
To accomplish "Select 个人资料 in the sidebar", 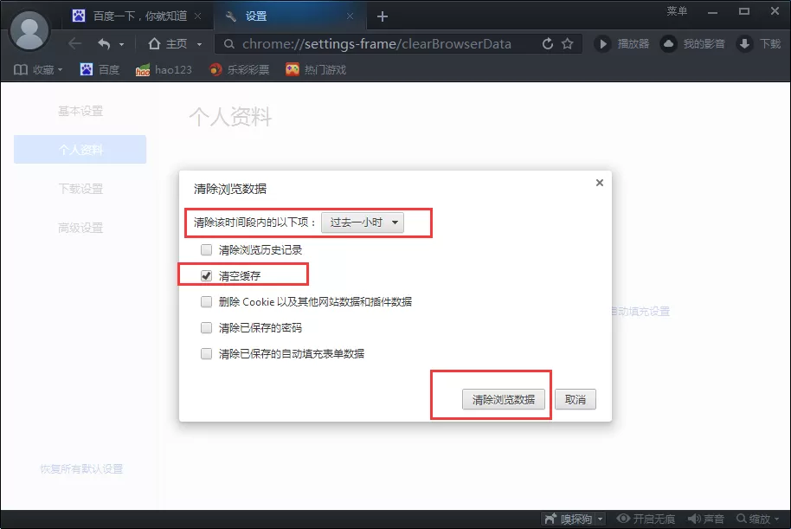I will 80,150.
